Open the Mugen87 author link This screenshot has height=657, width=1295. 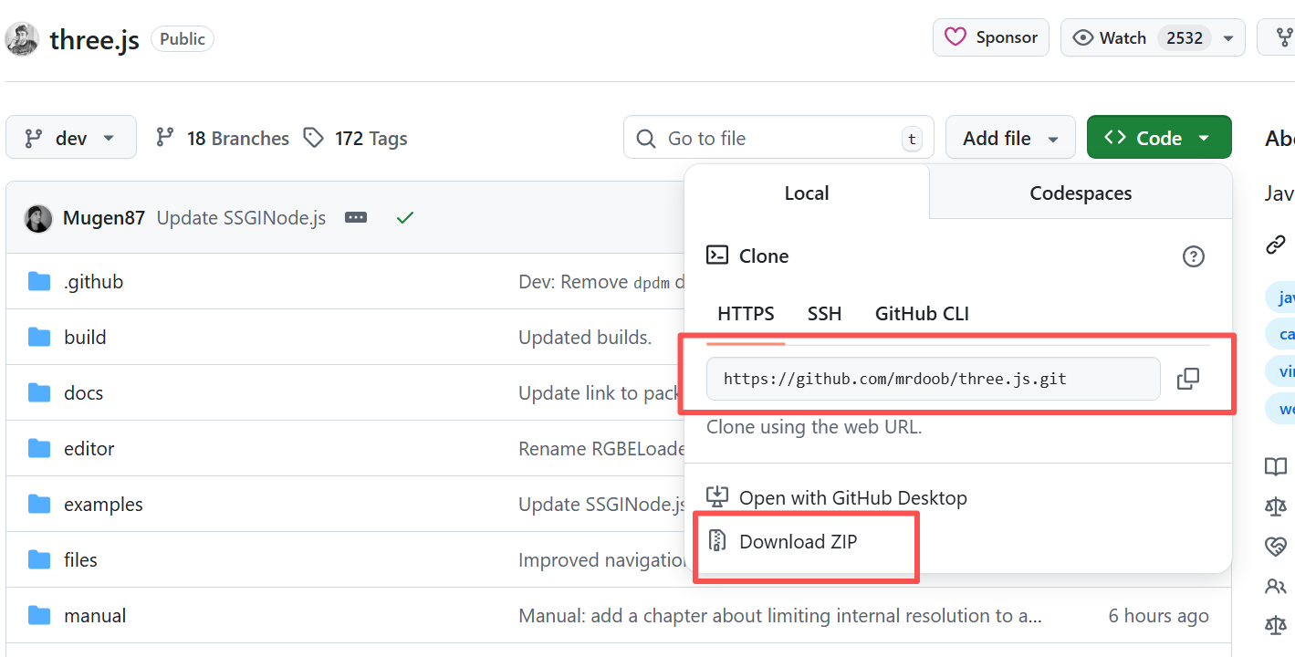click(104, 218)
